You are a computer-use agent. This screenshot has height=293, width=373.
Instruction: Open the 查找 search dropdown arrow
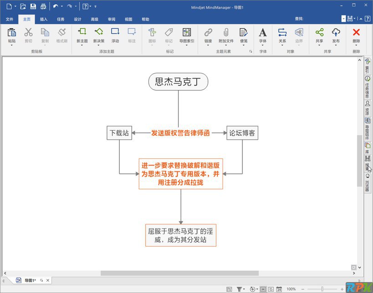tap(343, 19)
